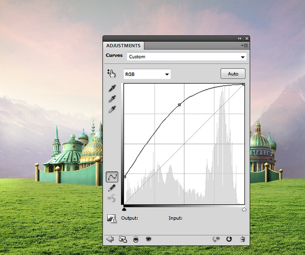Toggle clip to layer option

coord(136,238)
